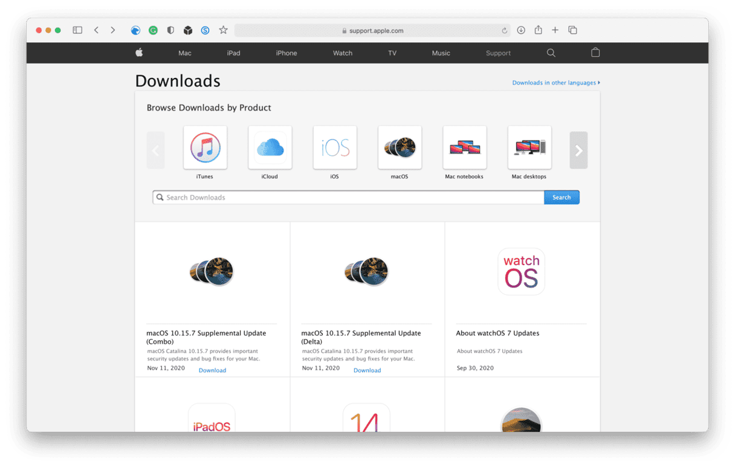The width and height of the screenshot is (735, 467).
Task: Show next products in carousel
Action: 578,150
